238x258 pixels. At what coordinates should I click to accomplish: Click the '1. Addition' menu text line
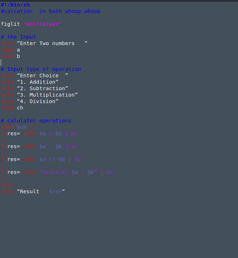click(38, 82)
